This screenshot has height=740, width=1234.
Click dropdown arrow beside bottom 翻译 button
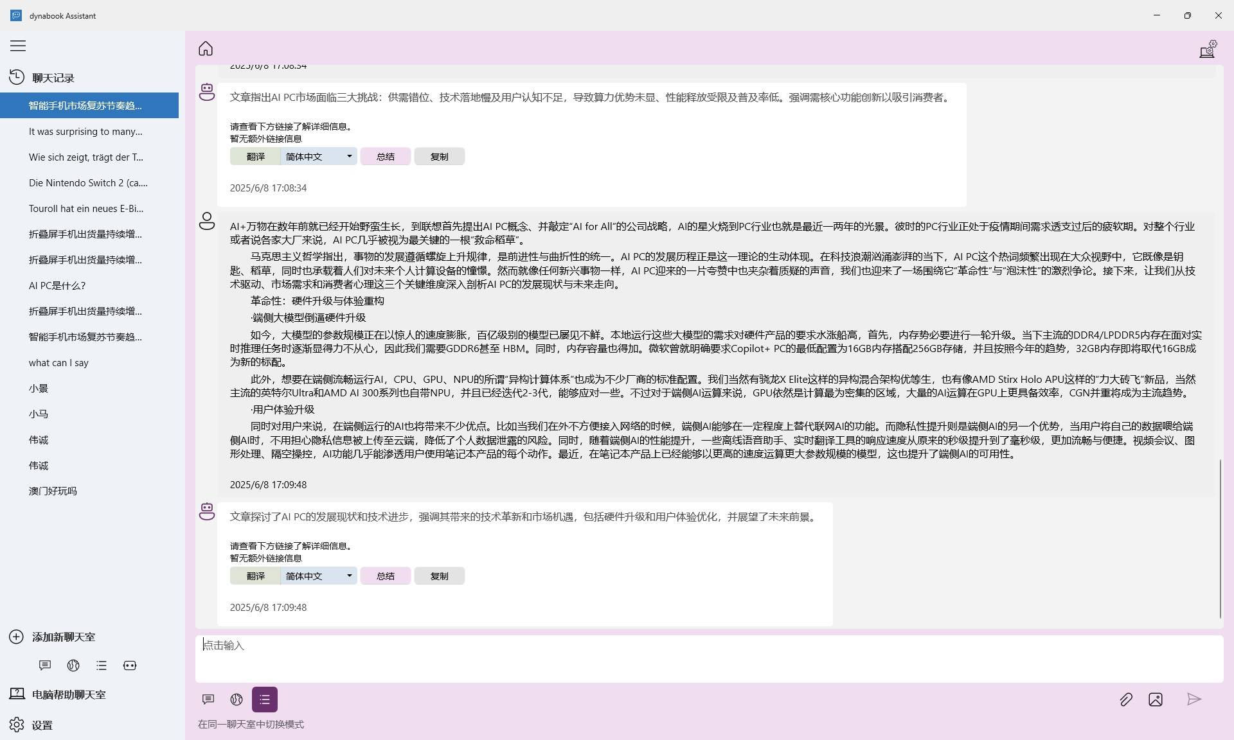pos(350,576)
